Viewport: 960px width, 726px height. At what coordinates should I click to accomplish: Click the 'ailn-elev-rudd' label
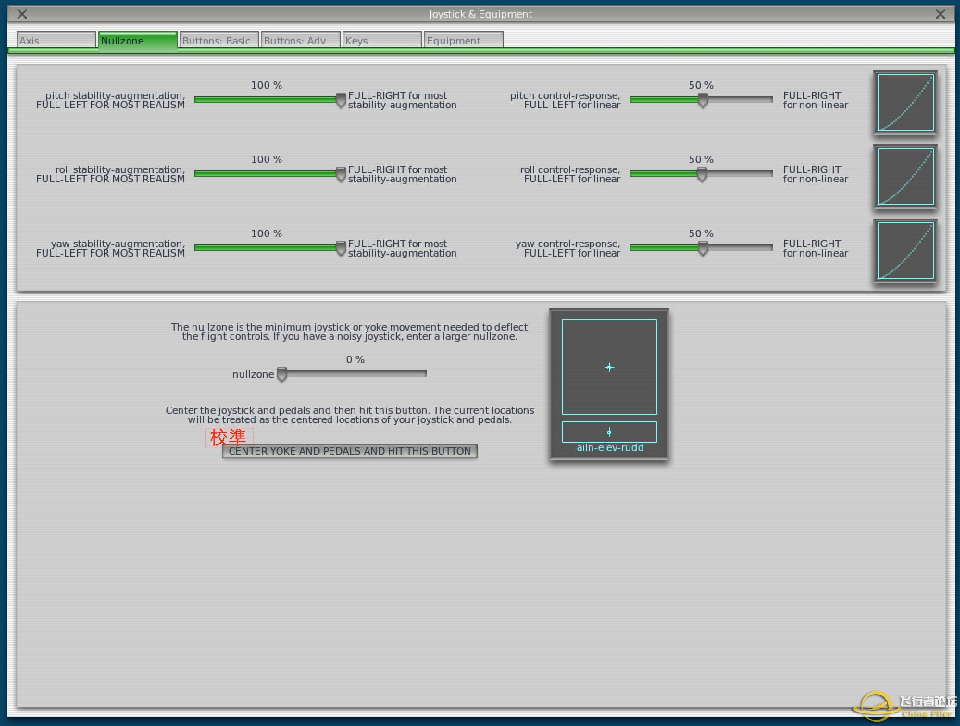coord(610,448)
